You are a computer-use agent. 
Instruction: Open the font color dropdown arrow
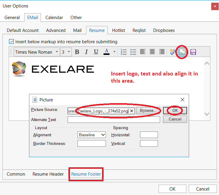point(114,52)
